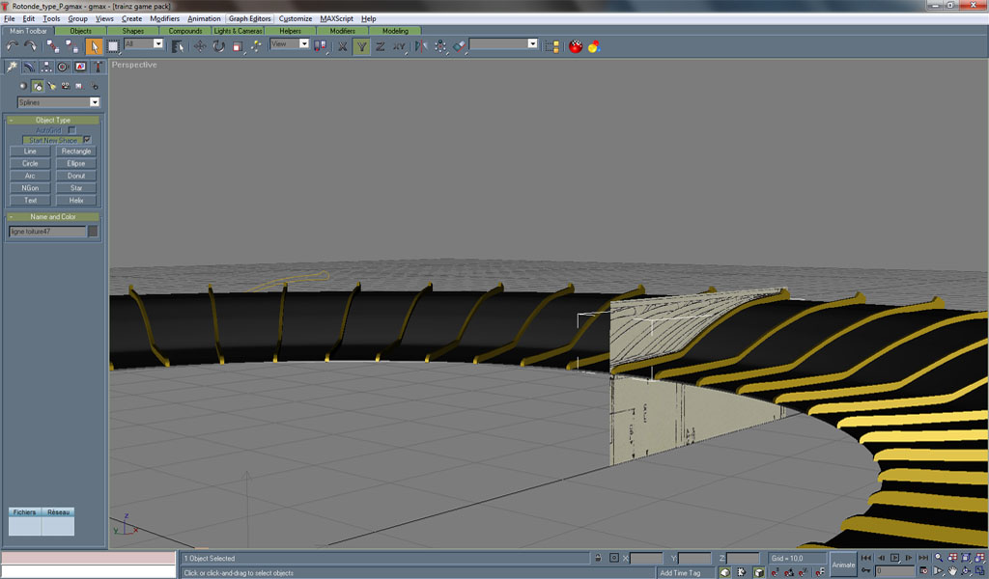Viewport: 989px width, 579px height.
Task: Toggle the selection lock padlock
Action: 598,558
